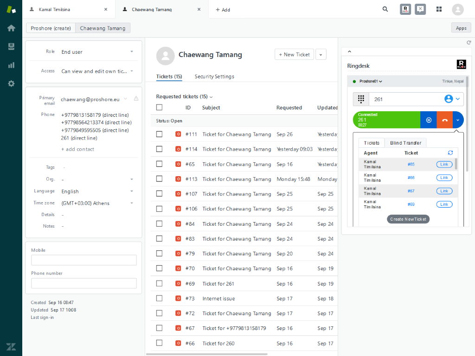Image resolution: width=475 pixels, height=356 pixels.
Task: Open the Blind Transfer tab
Action: point(405,143)
